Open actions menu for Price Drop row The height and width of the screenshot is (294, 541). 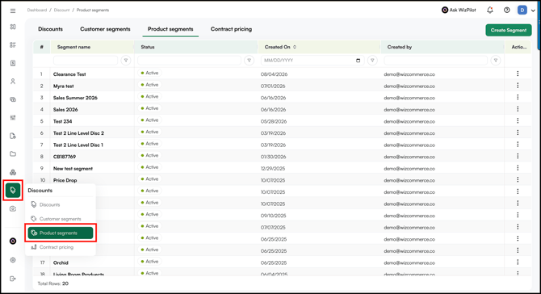pyautogui.click(x=518, y=179)
